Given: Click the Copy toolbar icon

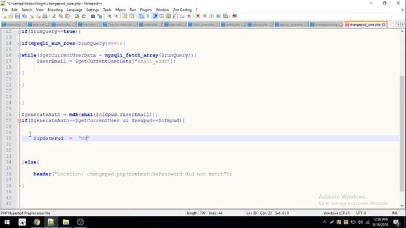Looking at the screenshot, I should click(61, 16).
